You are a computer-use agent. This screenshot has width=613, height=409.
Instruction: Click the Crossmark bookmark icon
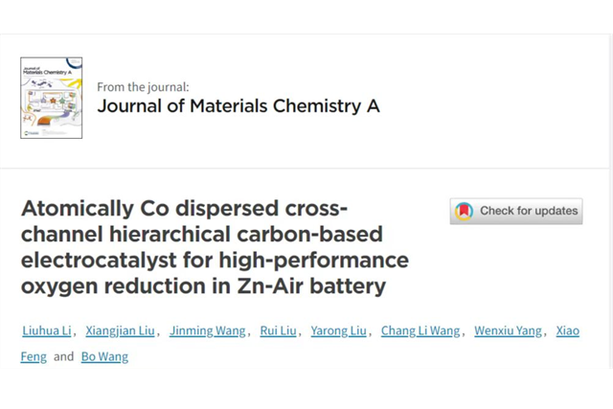464,211
